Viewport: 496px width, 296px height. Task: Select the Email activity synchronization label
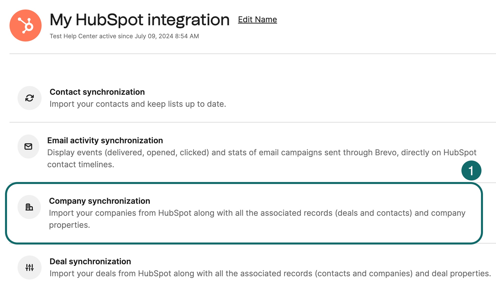pyautogui.click(x=105, y=140)
